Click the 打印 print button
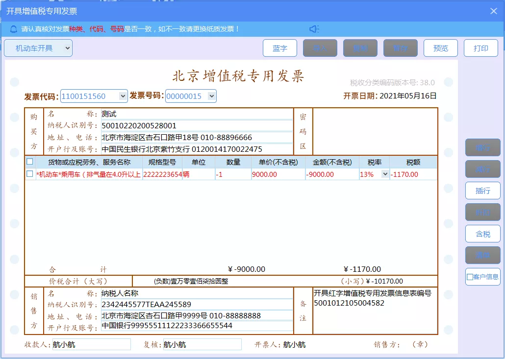This screenshot has height=359, width=505. pyautogui.click(x=480, y=48)
